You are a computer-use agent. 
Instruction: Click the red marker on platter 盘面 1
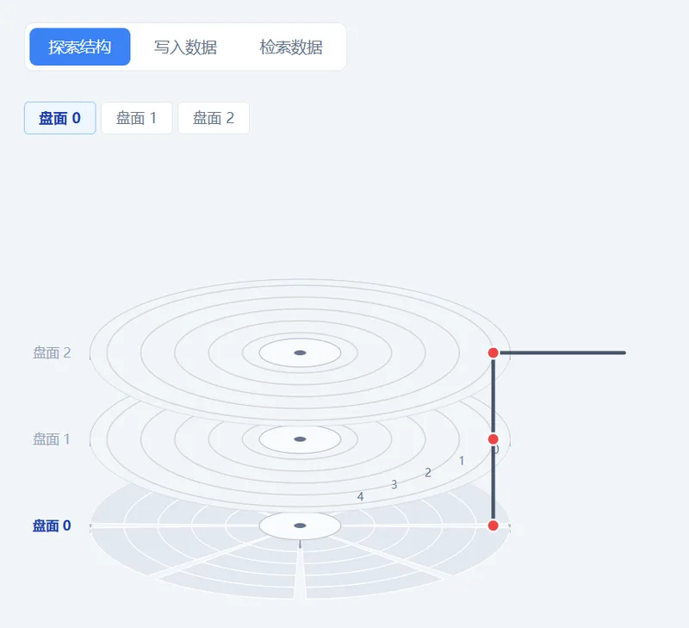point(493,438)
